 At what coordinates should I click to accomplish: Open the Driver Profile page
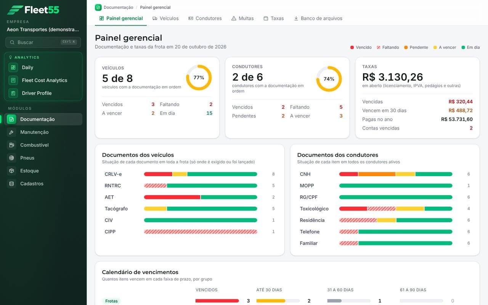tap(43, 93)
